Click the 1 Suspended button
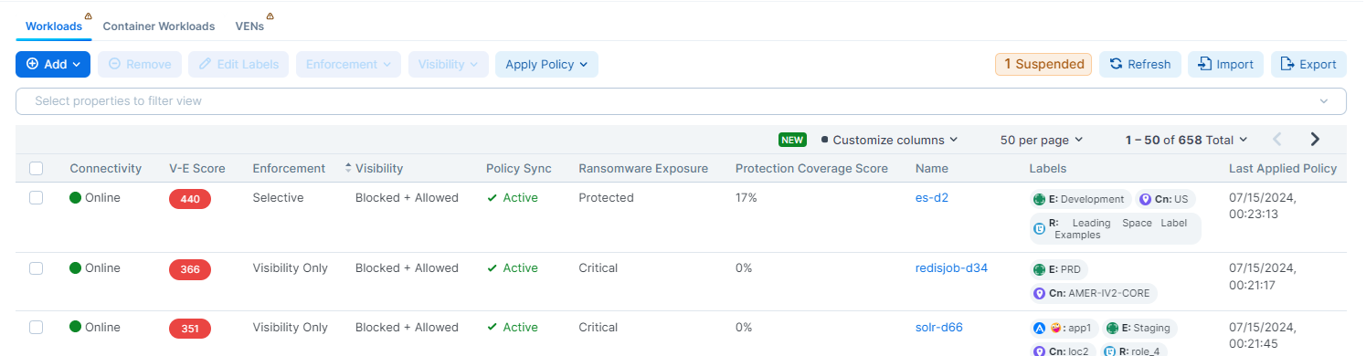1366x356 pixels. click(1043, 64)
